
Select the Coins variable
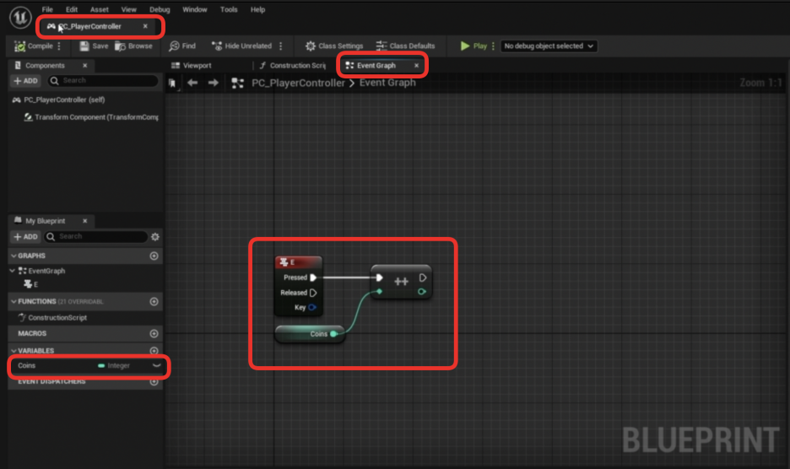tap(27, 366)
